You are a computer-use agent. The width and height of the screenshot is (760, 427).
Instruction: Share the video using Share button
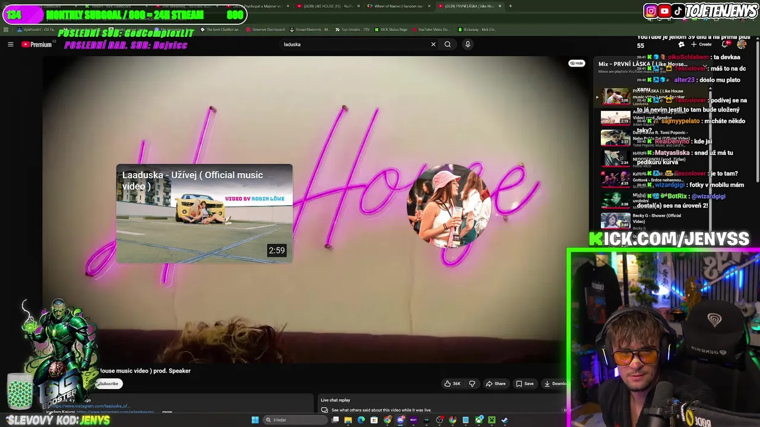click(x=496, y=384)
